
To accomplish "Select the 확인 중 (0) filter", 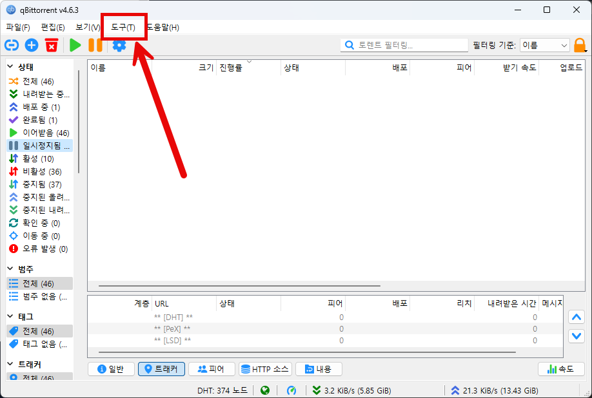I will tap(39, 223).
